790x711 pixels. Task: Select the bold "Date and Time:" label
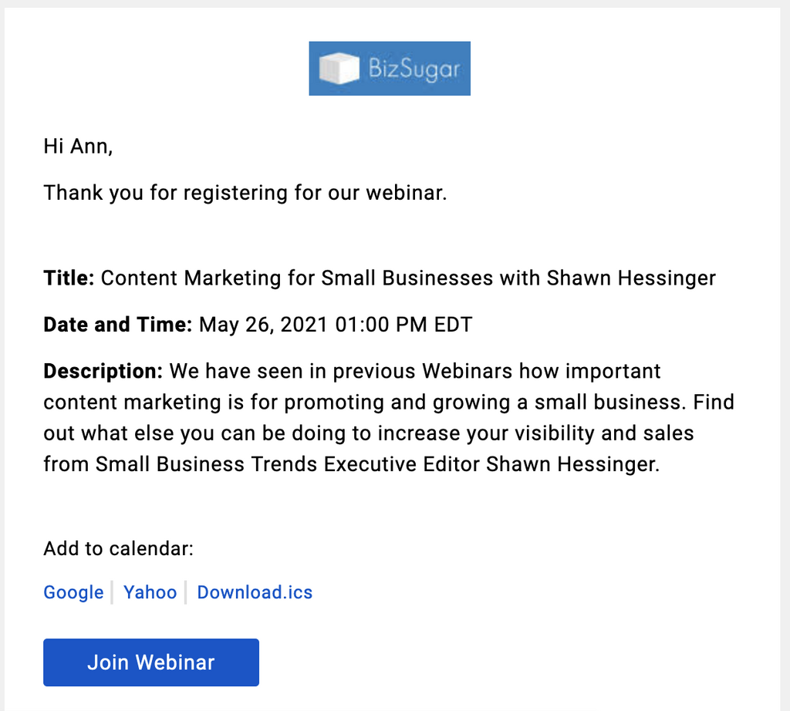point(117,325)
